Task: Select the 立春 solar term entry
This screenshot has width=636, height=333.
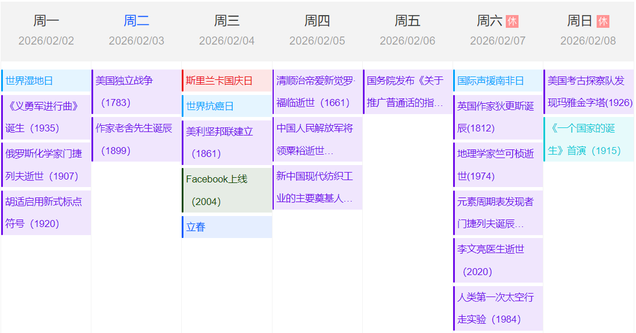Action: tap(227, 227)
